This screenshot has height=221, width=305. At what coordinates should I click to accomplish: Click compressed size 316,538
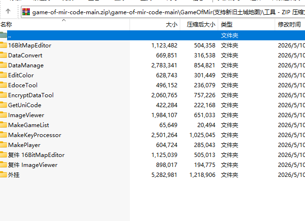(x=204, y=55)
